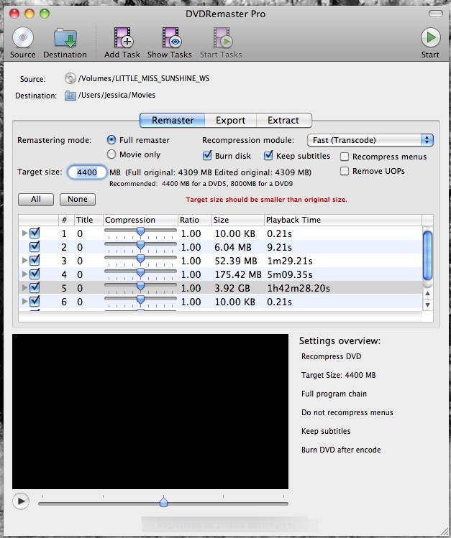Select Movie only mode
The width and height of the screenshot is (451, 538).
(111, 154)
